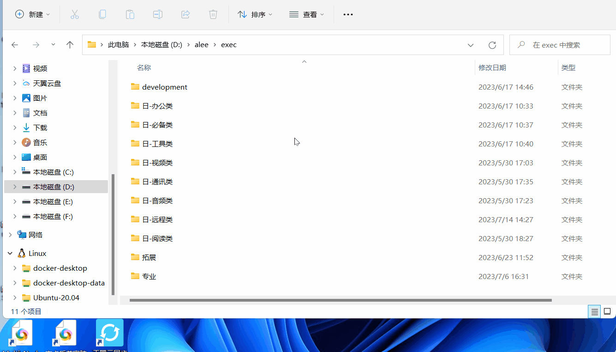Expand address bar history dropdown
The image size is (616, 352).
tap(471, 45)
